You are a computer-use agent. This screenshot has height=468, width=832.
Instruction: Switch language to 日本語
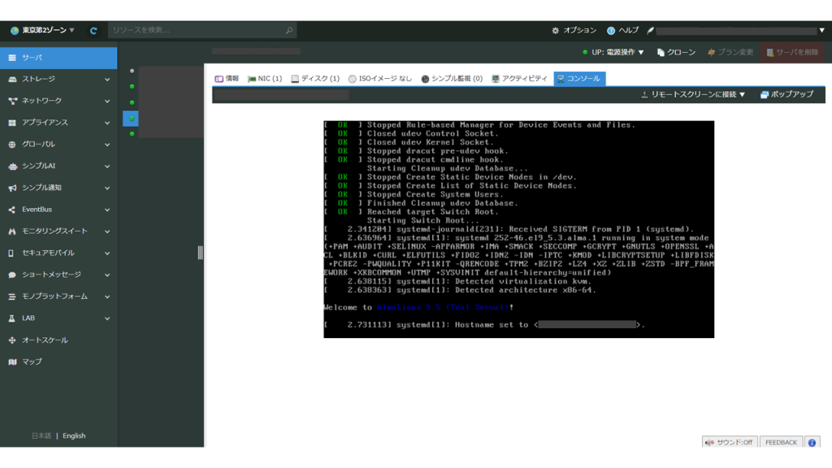tap(41, 435)
